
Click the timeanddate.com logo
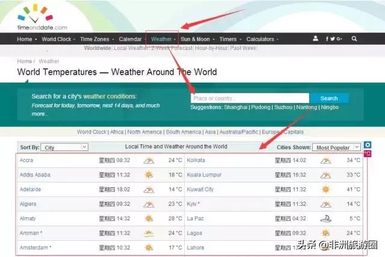(x=42, y=17)
